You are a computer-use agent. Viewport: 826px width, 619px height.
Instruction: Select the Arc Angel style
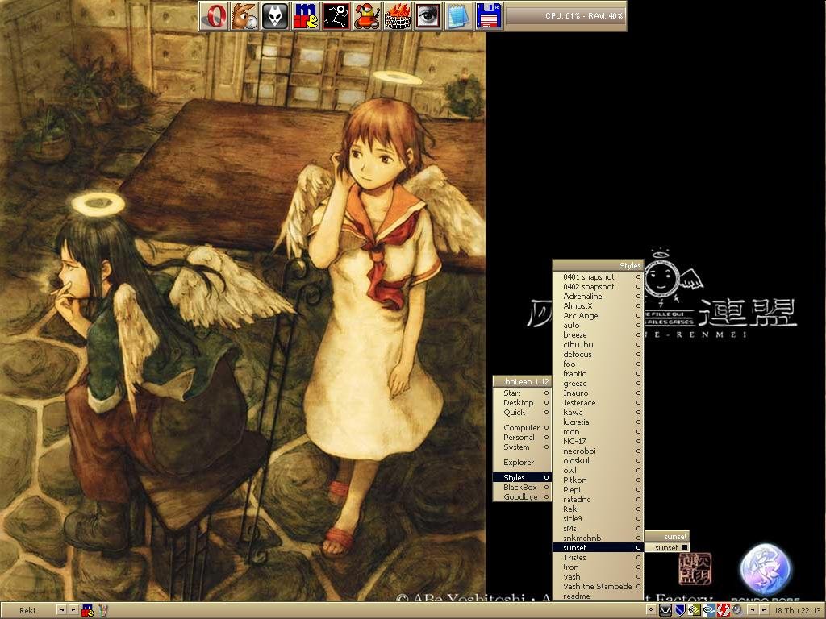[598, 315]
